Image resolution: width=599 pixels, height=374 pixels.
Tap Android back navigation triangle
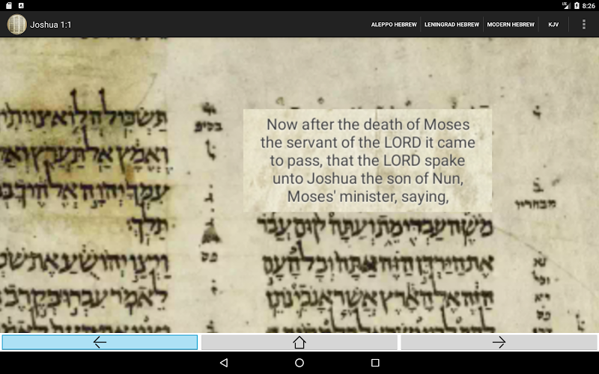pyautogui.click(x=224, y=363)
